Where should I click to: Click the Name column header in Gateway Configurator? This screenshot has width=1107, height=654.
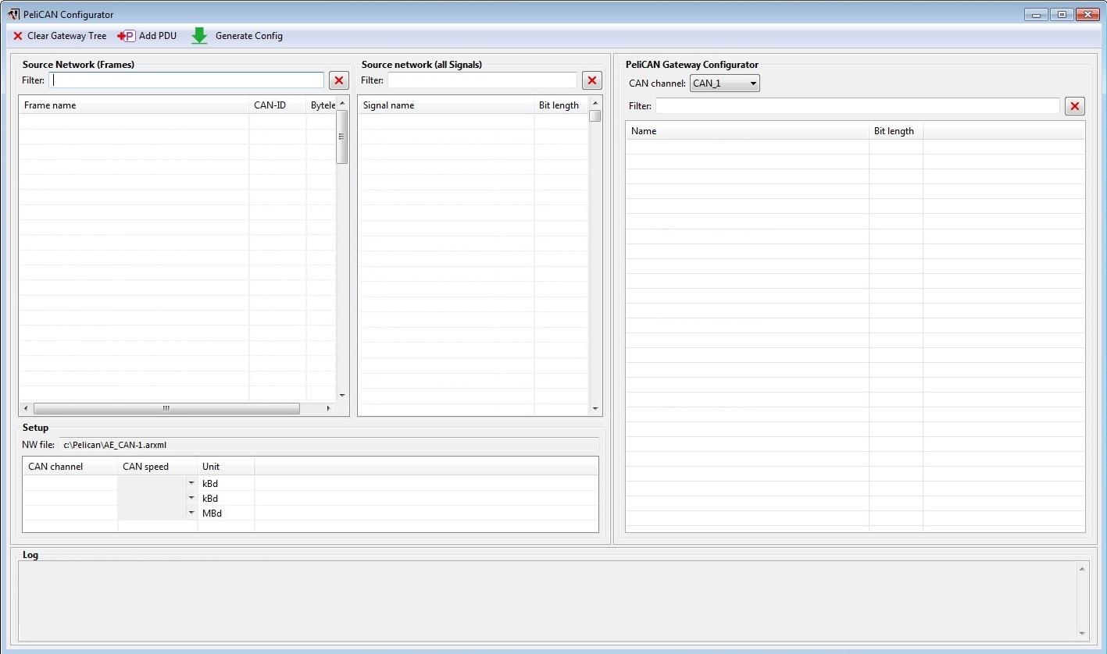coord(746,131)
